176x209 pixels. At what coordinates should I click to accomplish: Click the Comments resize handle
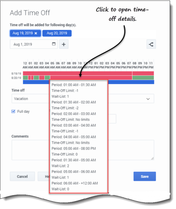[x=153, y=158]
